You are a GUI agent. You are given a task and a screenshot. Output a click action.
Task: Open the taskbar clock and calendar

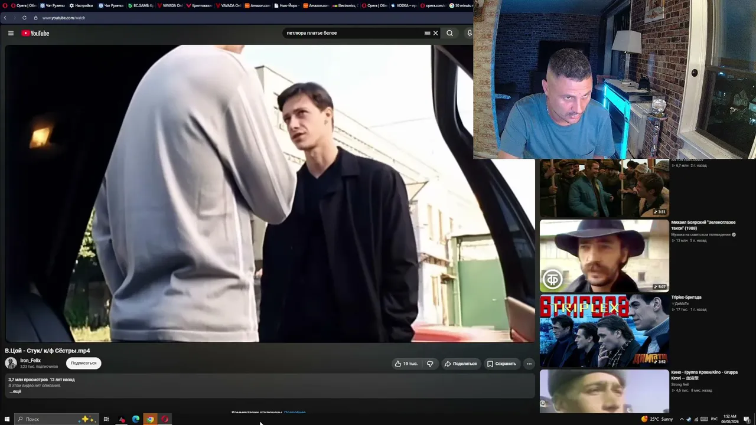[731, 419]
